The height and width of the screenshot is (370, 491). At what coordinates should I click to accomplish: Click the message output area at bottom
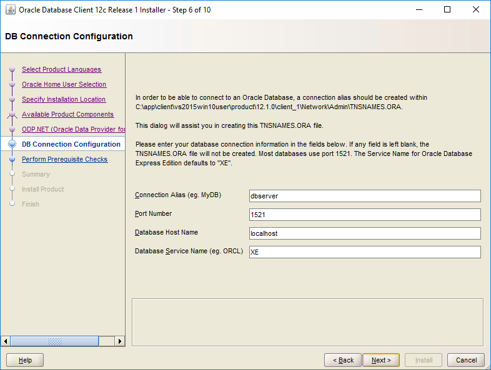(x=307, y=322)
